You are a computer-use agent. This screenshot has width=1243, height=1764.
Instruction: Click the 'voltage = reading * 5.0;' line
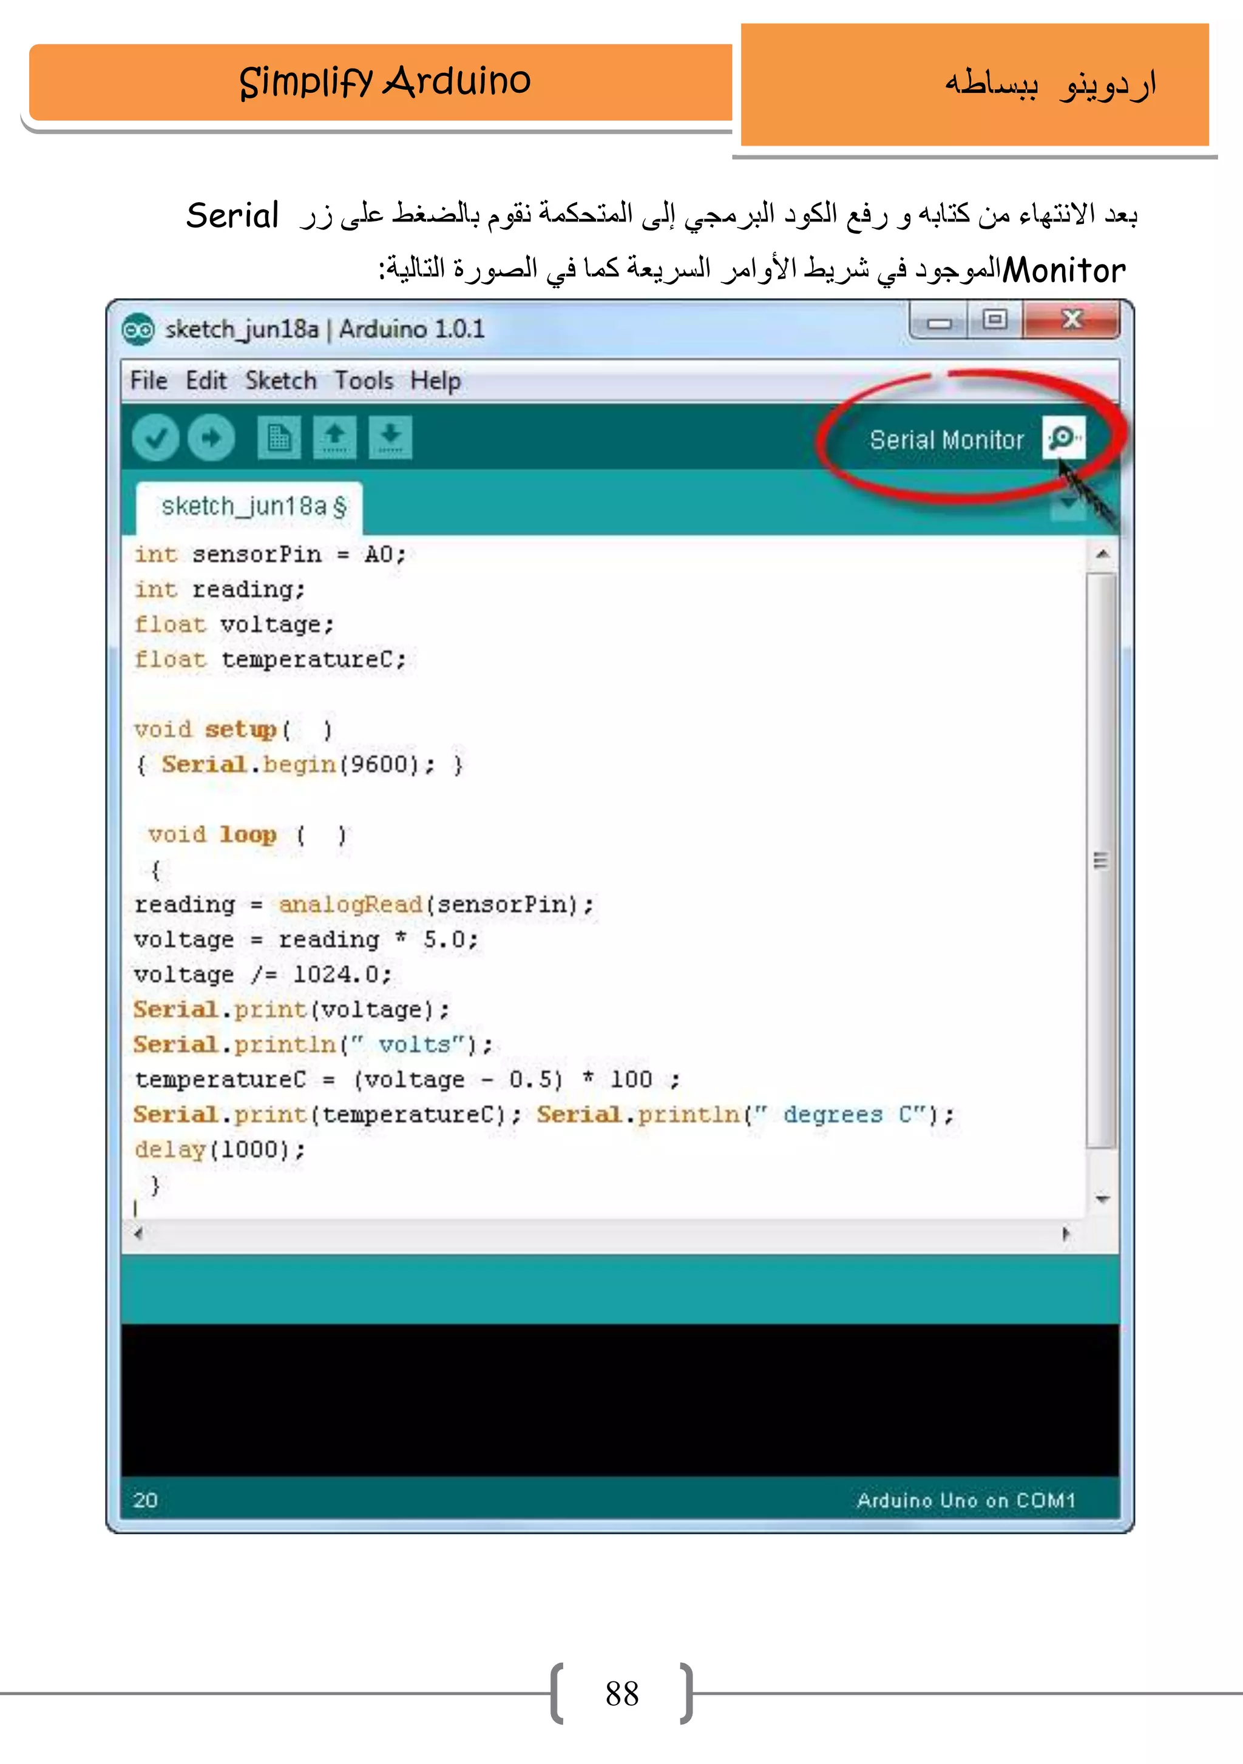pyautogui.click(x=306, y=941)
